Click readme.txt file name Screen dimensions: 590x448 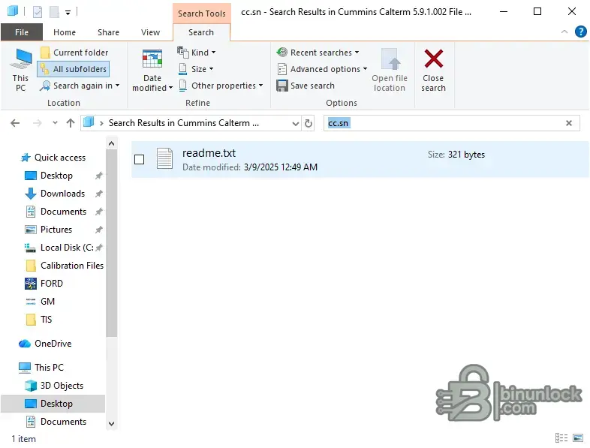209,153
